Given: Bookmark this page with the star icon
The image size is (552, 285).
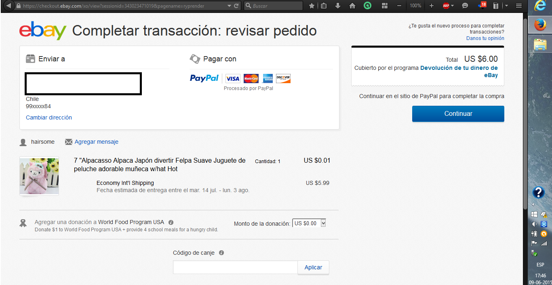Looking at the screenshot, I should (x=312, y=6).
